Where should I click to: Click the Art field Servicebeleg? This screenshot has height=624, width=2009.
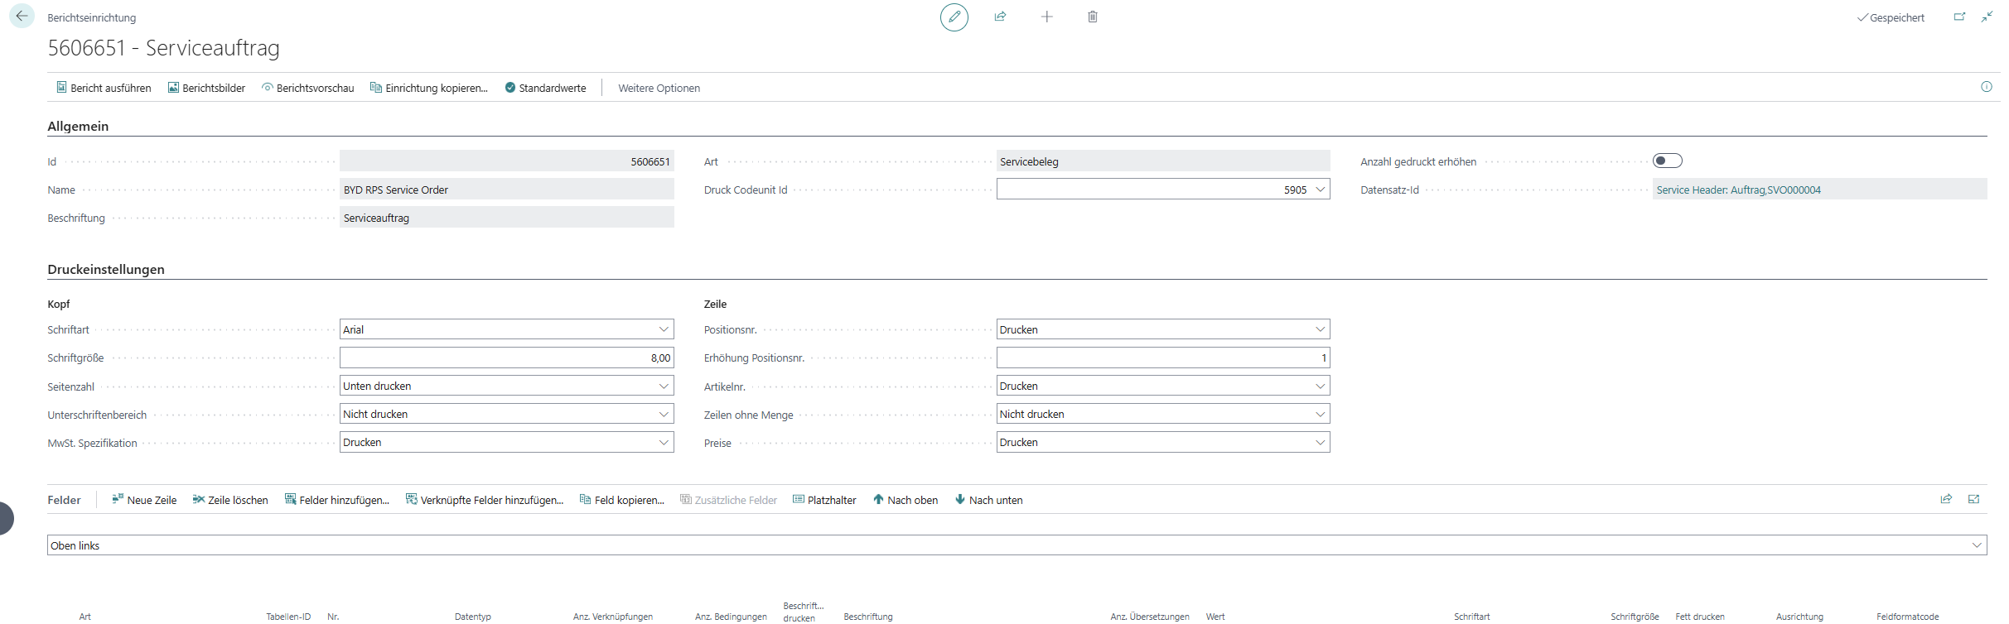(x=1162, y=161)
